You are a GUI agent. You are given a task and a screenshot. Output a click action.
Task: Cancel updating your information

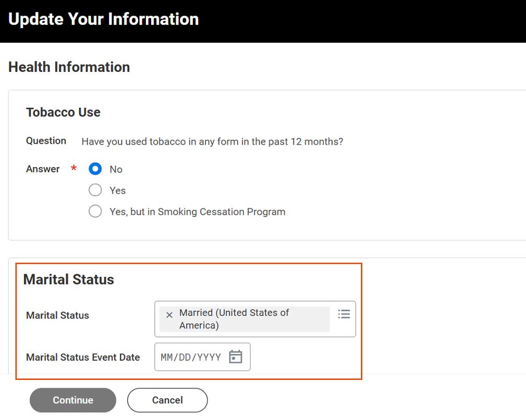coord(167,400)
